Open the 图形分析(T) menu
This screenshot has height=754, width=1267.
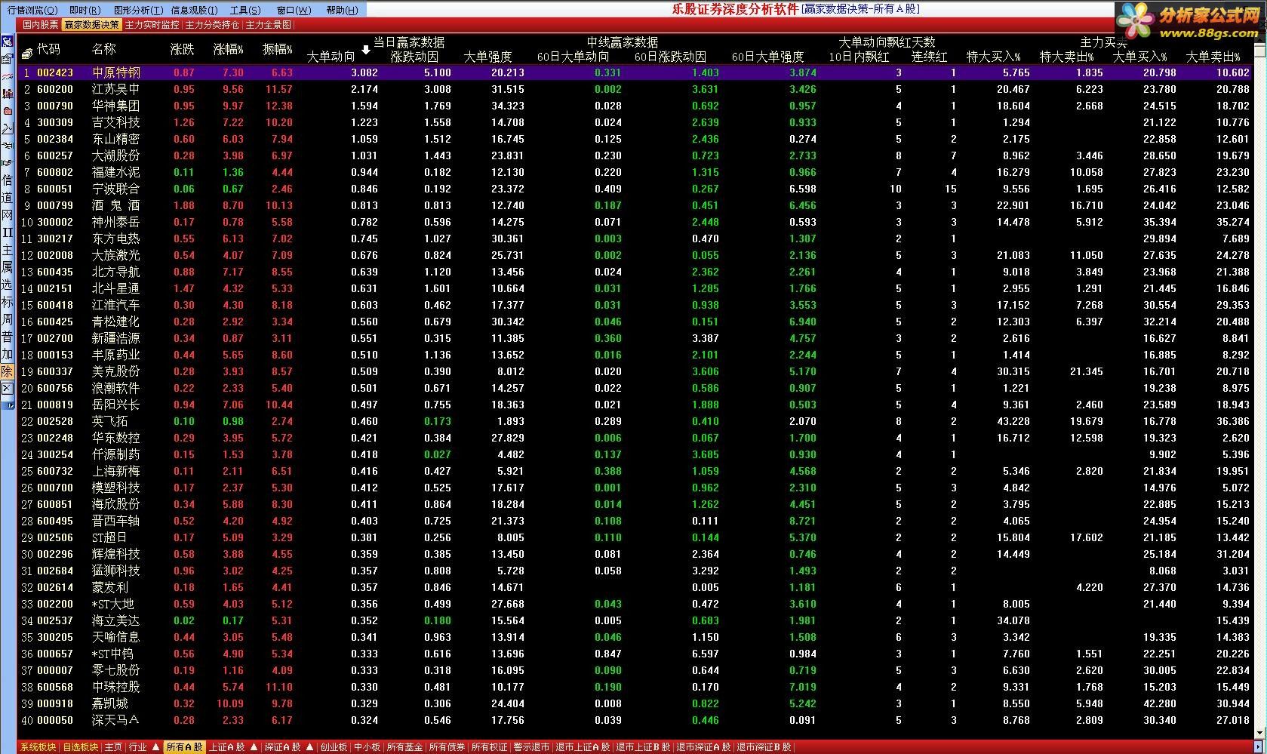pyautogui.click(x=138, y=10)
